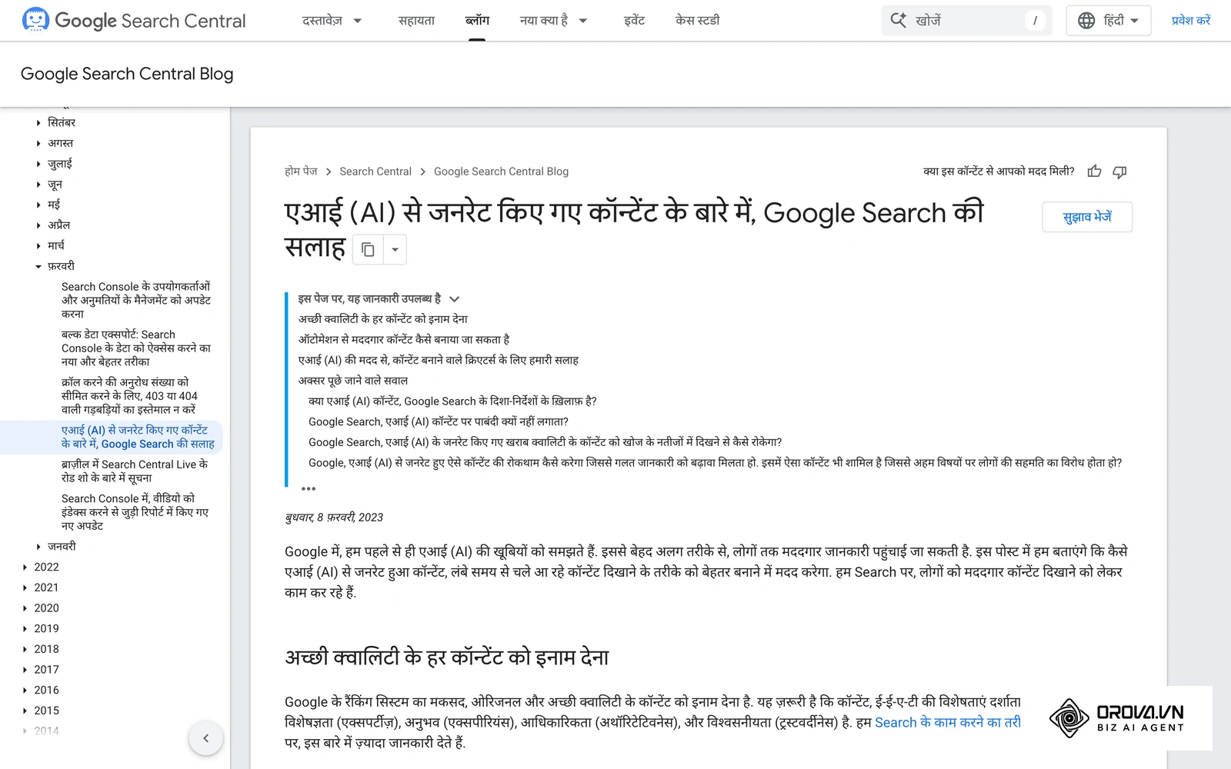Expand the 2019 year in sidebar
The height and width of the screenshot is (769, 1231).
click(25, 629)
